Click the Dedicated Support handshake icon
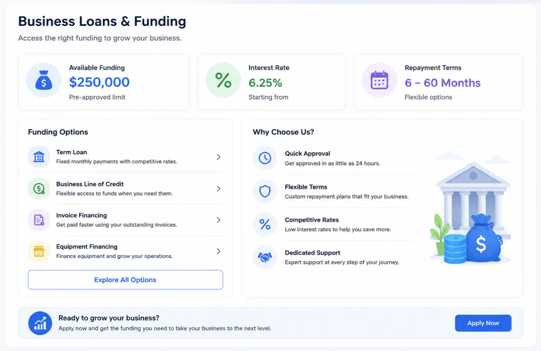Image resolution: width=541 pixels, height=351 pixels. (265, 257)
